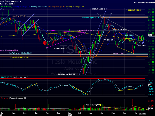155x116 pixels.
Task: Click the LWL $218.30 label
Action: tap(108, 40)
